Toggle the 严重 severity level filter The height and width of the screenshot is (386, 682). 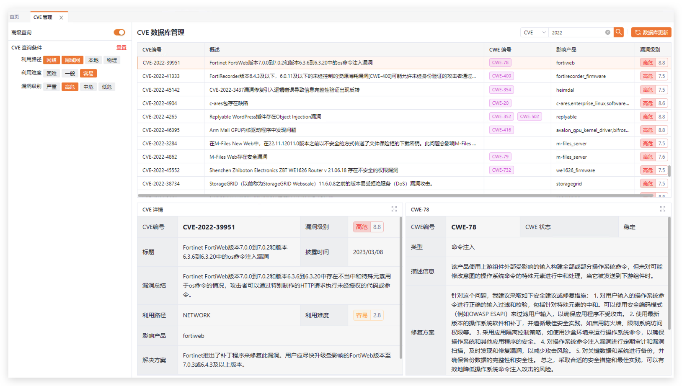click(52, 87)
